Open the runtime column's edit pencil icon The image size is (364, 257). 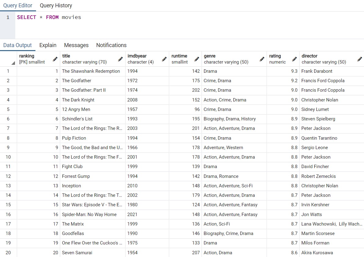(197, 58)
